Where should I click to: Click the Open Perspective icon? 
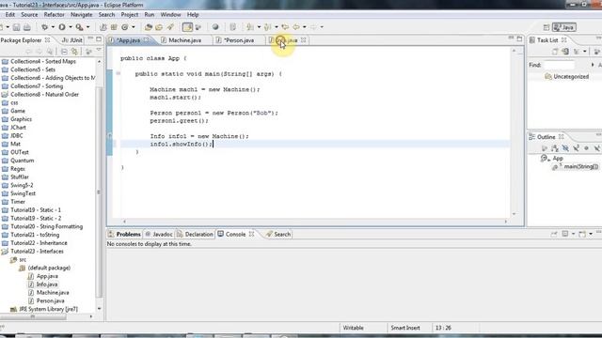click(547, 27)
